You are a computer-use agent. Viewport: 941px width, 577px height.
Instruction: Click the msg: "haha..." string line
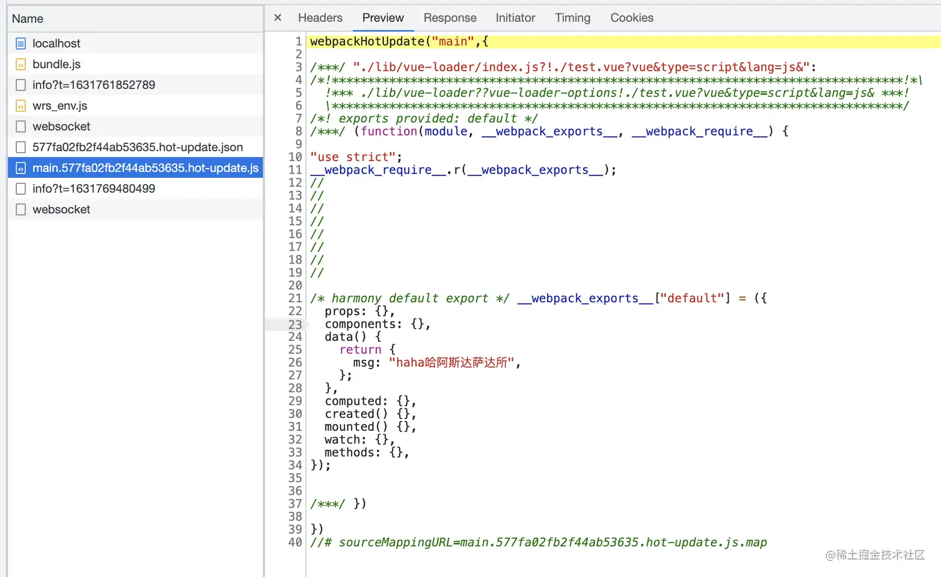pos(437,362)
